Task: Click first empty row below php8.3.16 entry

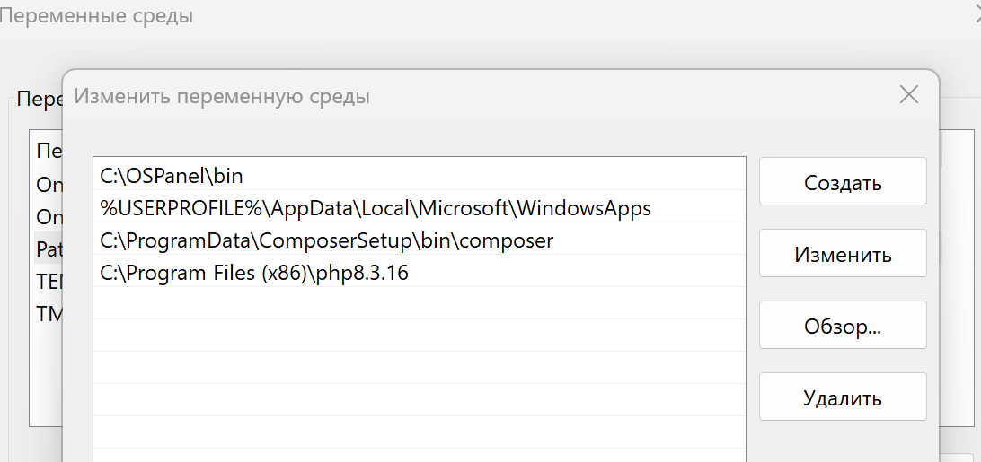Action: click(x=419, y=303)
